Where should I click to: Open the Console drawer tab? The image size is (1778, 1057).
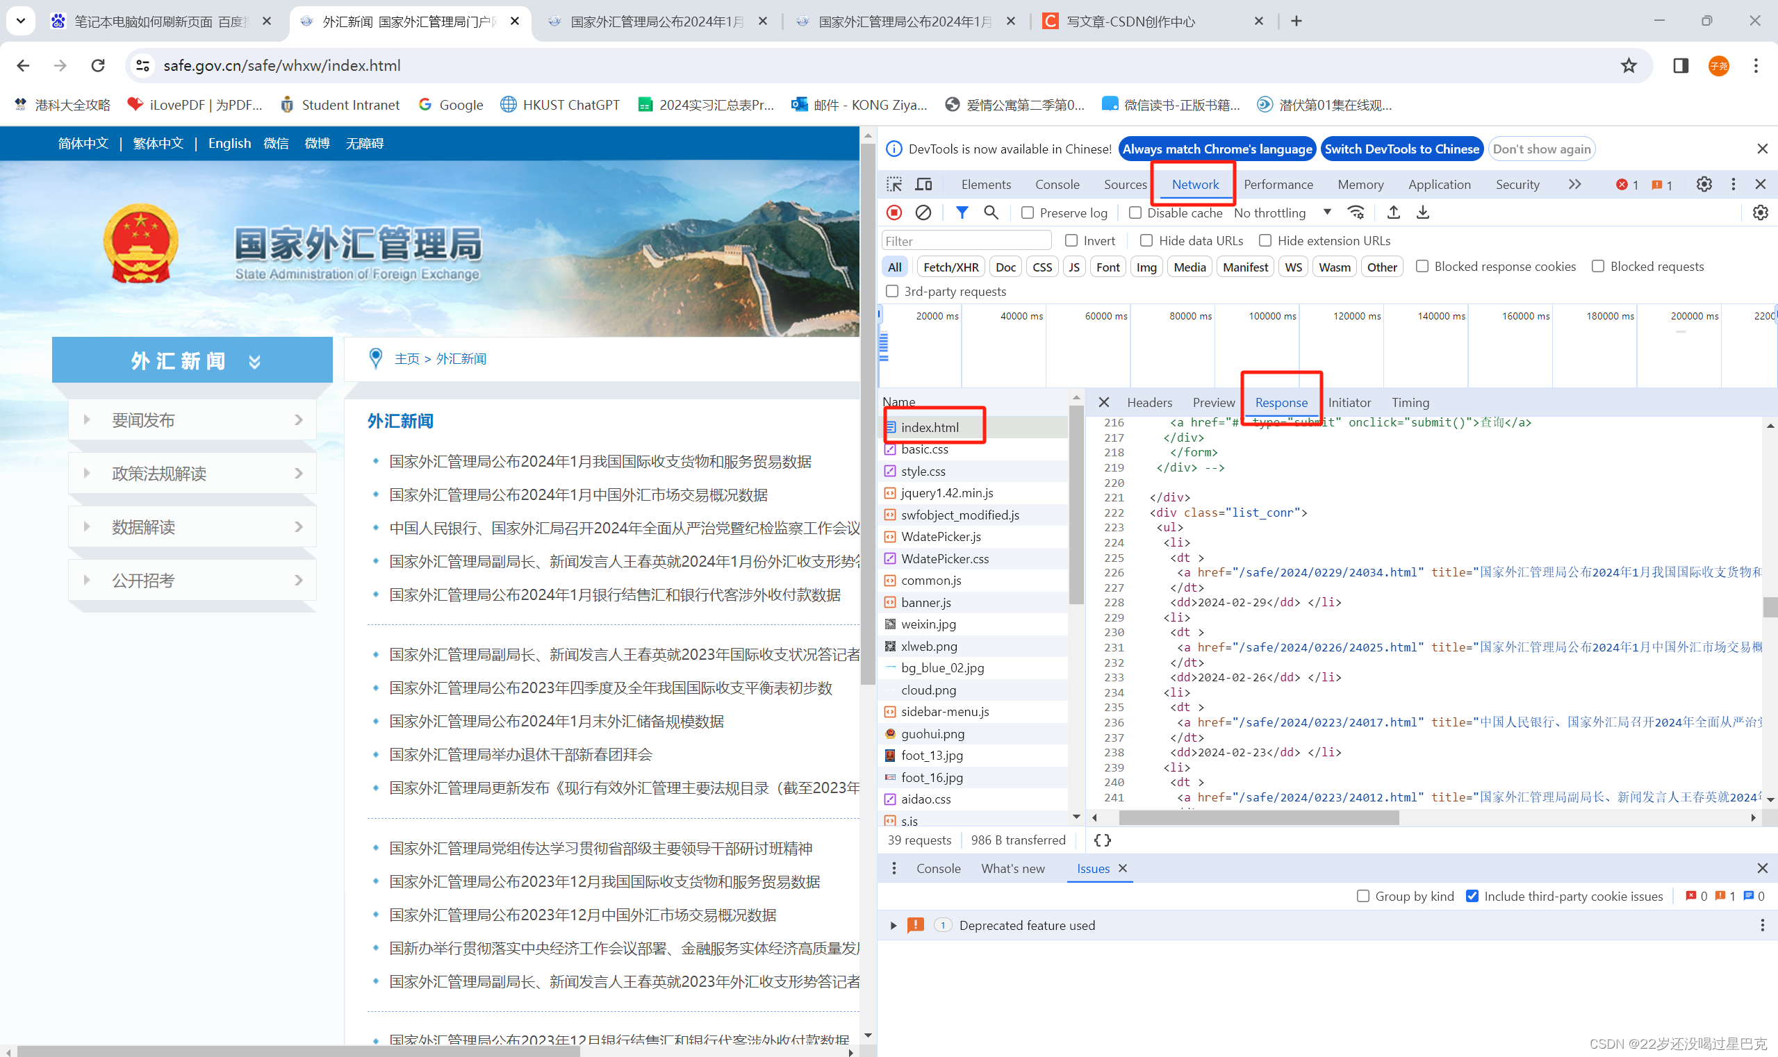point(938,868)
